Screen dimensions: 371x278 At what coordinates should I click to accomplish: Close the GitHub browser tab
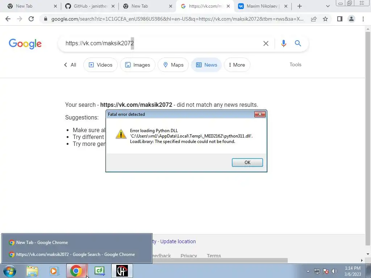[x=113, y=6]
